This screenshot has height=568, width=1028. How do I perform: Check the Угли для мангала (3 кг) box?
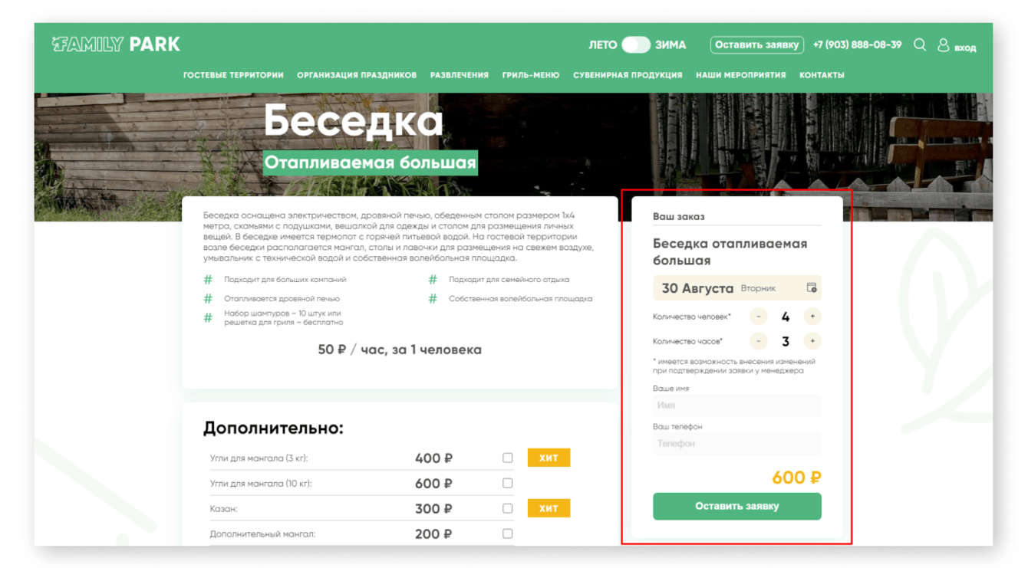coord(508,458)
